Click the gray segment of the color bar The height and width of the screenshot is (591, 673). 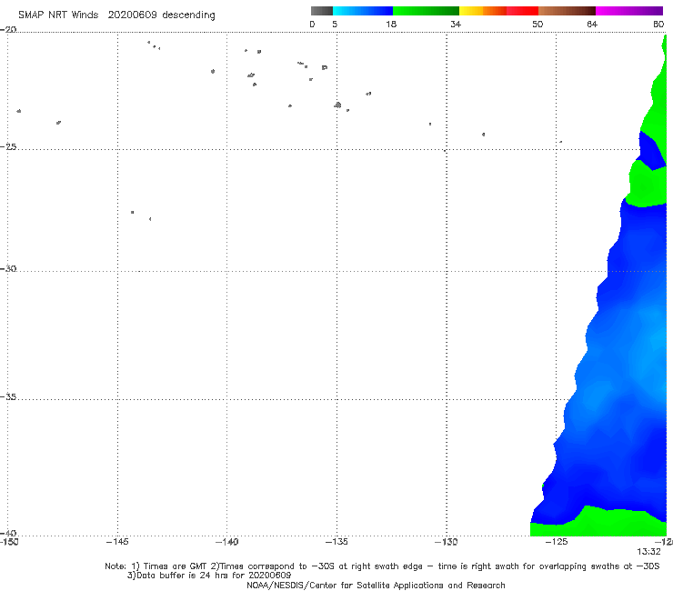322,11
